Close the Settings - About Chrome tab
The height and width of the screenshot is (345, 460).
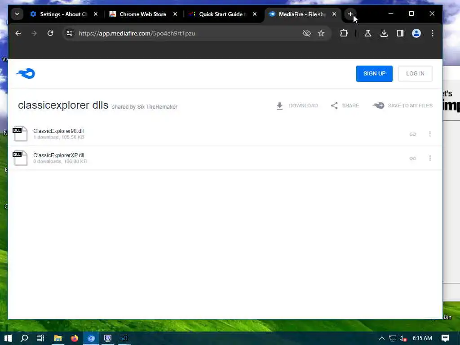pos(96,14)
